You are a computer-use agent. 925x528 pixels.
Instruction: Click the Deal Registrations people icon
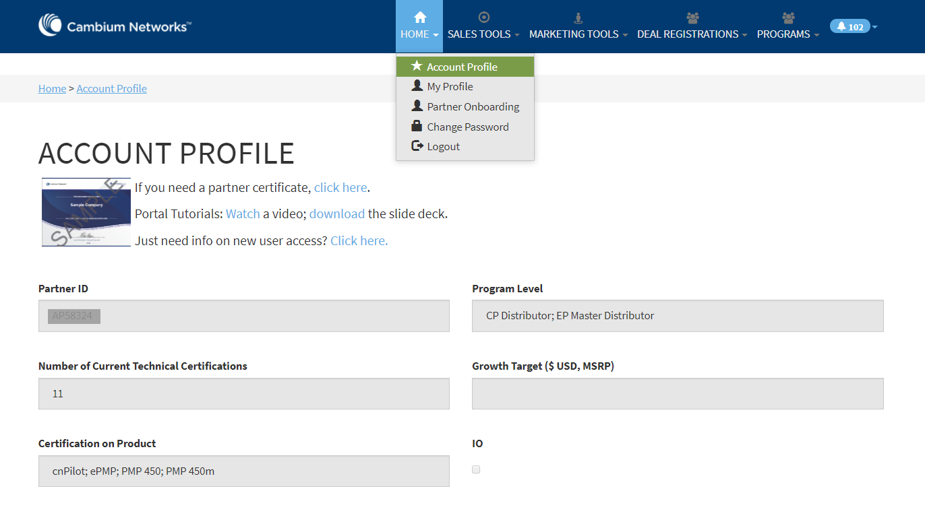click(692, 18)
